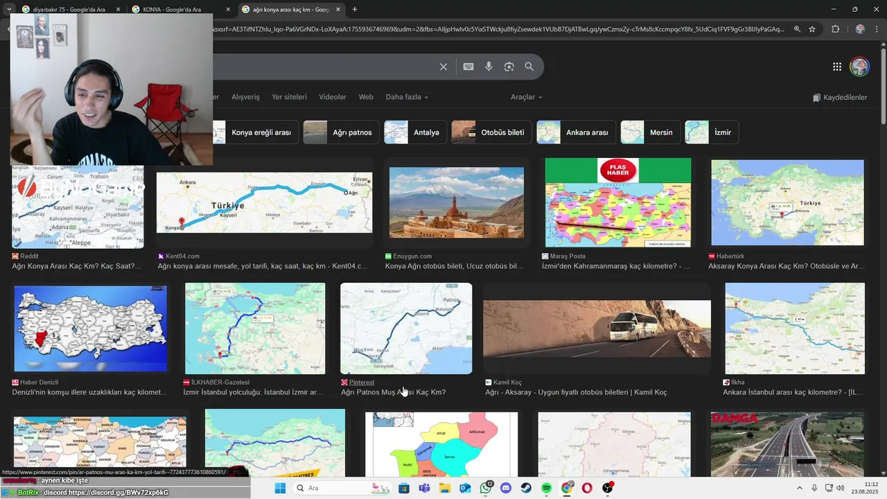
Task: Clear the Google search box text
Action: tap(443, 67)
